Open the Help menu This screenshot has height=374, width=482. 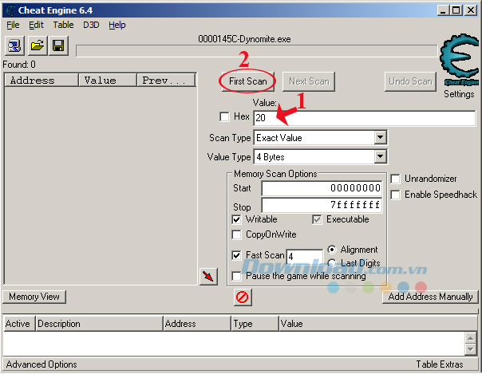point(117,25)
